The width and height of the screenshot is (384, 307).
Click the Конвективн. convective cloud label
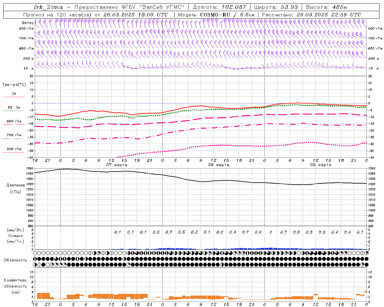[16, 280]
